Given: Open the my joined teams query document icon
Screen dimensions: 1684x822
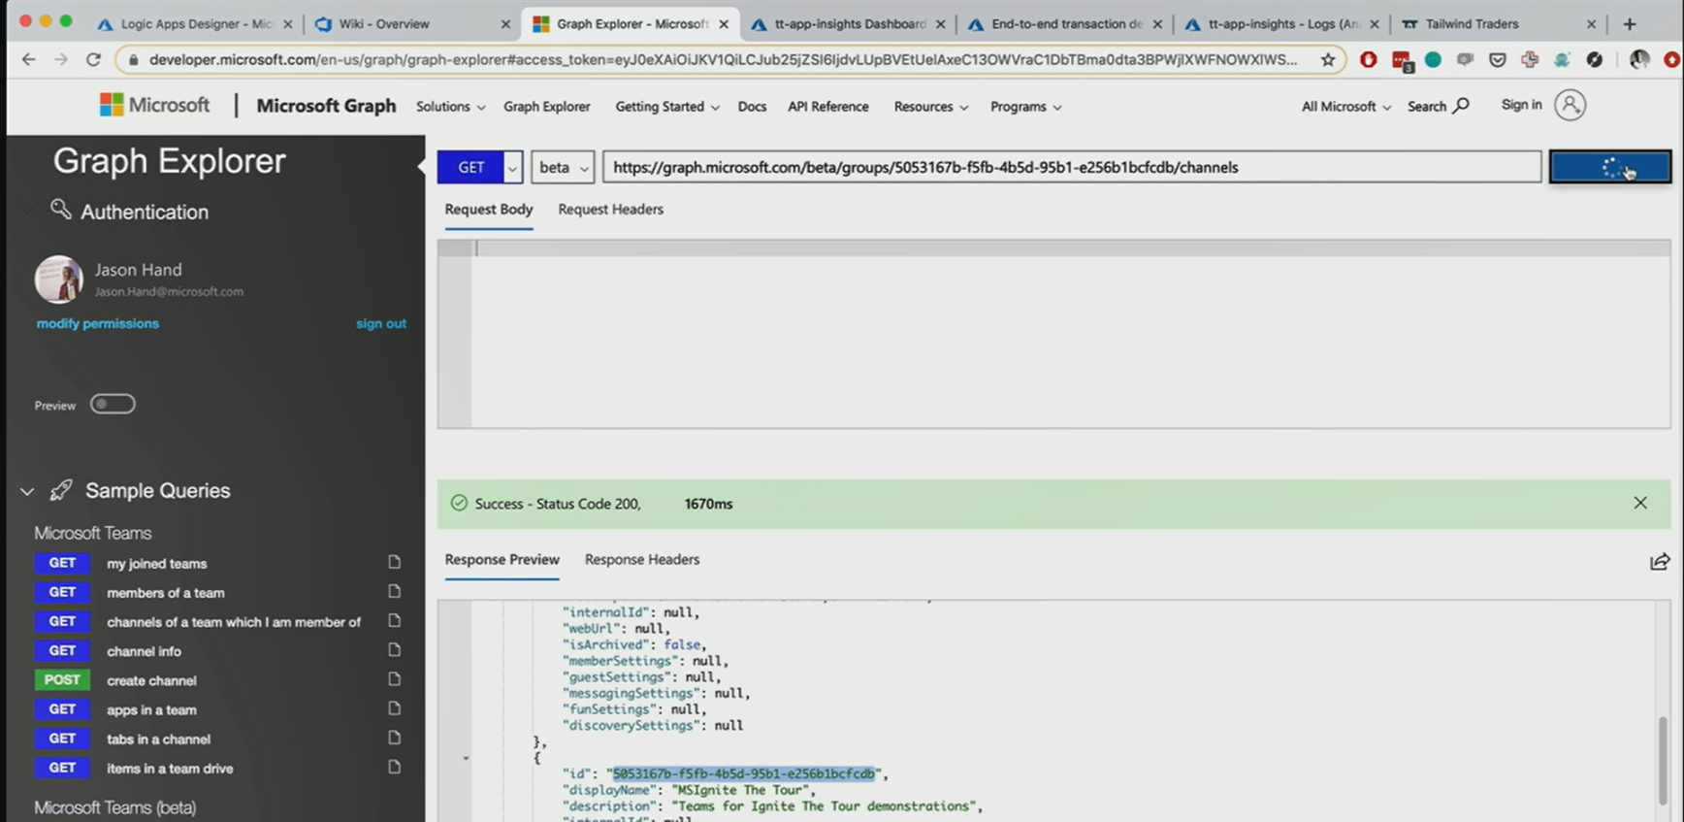Looking at the screenshot, I should coord(394,562).
